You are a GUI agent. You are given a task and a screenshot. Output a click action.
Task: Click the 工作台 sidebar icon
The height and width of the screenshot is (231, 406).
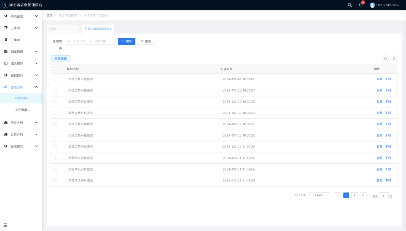click(6, 40)
